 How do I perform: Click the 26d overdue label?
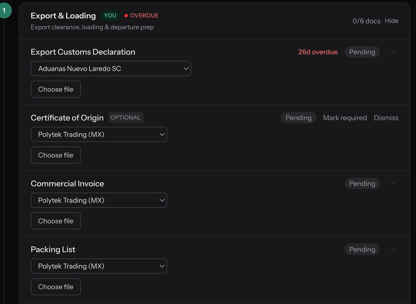tap(318, 52)
